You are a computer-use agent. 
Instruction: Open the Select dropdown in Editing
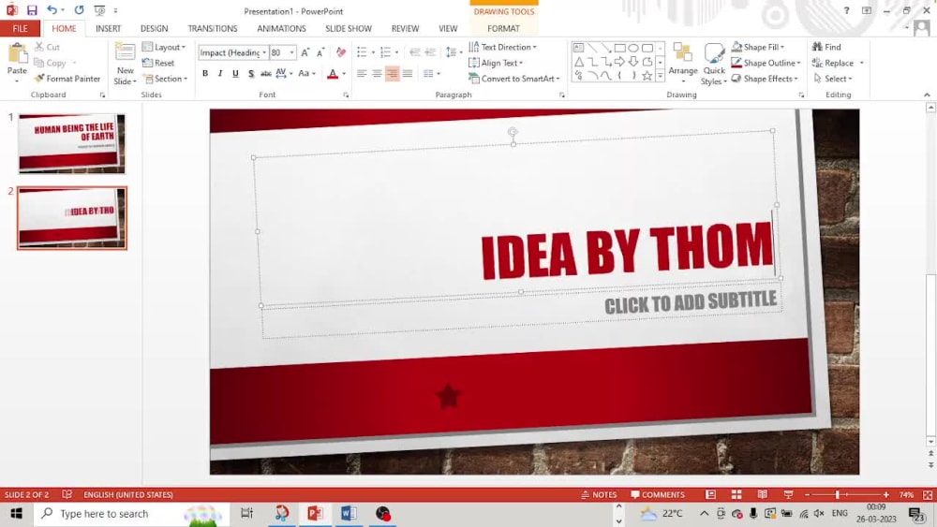pyautogui.click(x=833, y=79)
